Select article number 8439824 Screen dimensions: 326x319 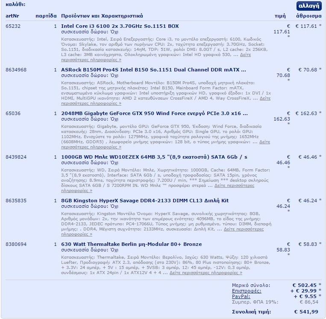[x=16, y=157]
